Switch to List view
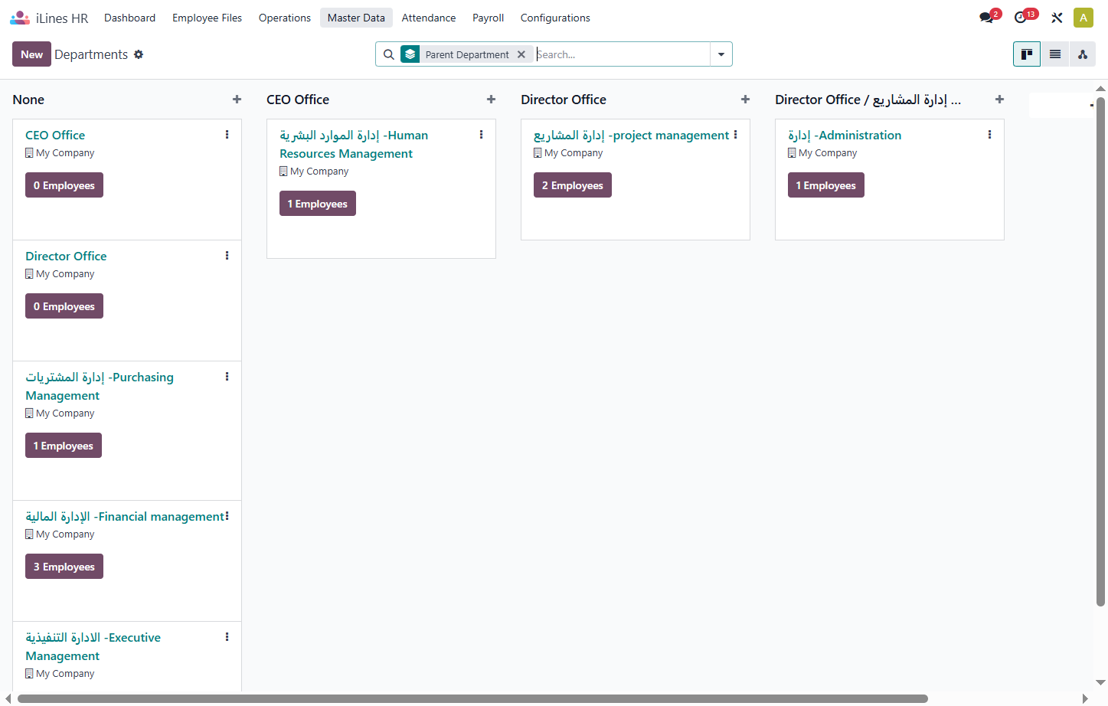This screenshot has width=1108, height=706. 1055,54
